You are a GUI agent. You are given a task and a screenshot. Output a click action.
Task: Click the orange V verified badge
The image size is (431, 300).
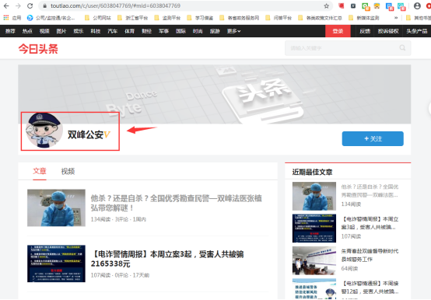(107, 134)
